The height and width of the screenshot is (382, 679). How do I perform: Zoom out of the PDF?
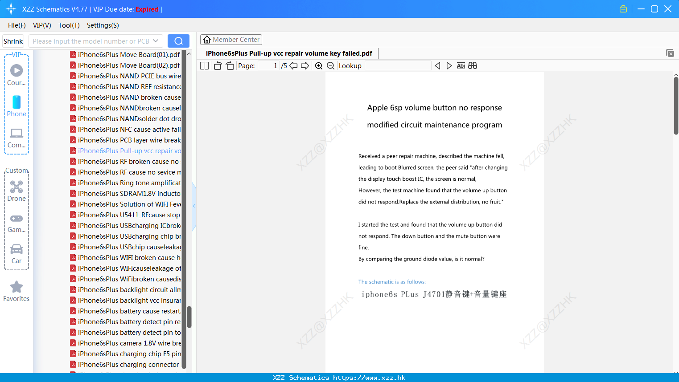click(330, 66)
